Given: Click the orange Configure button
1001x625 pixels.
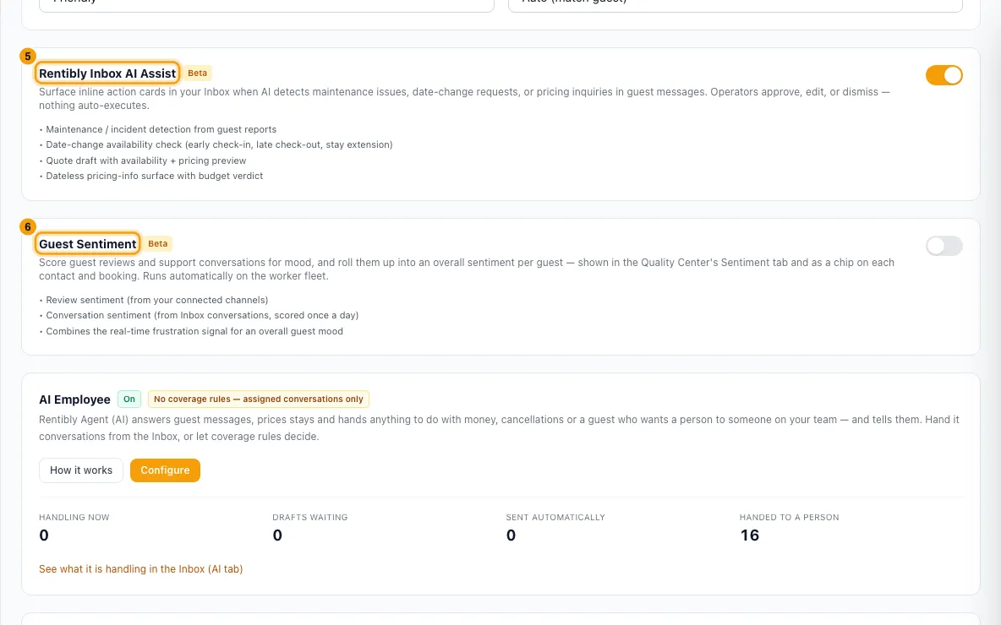Looking at the screenshot, I should pos(165,470).
